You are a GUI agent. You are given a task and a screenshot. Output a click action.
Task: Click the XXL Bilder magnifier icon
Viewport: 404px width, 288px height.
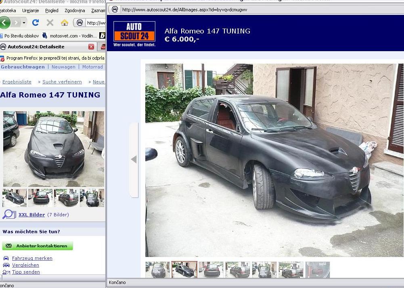tap(9, 214)
